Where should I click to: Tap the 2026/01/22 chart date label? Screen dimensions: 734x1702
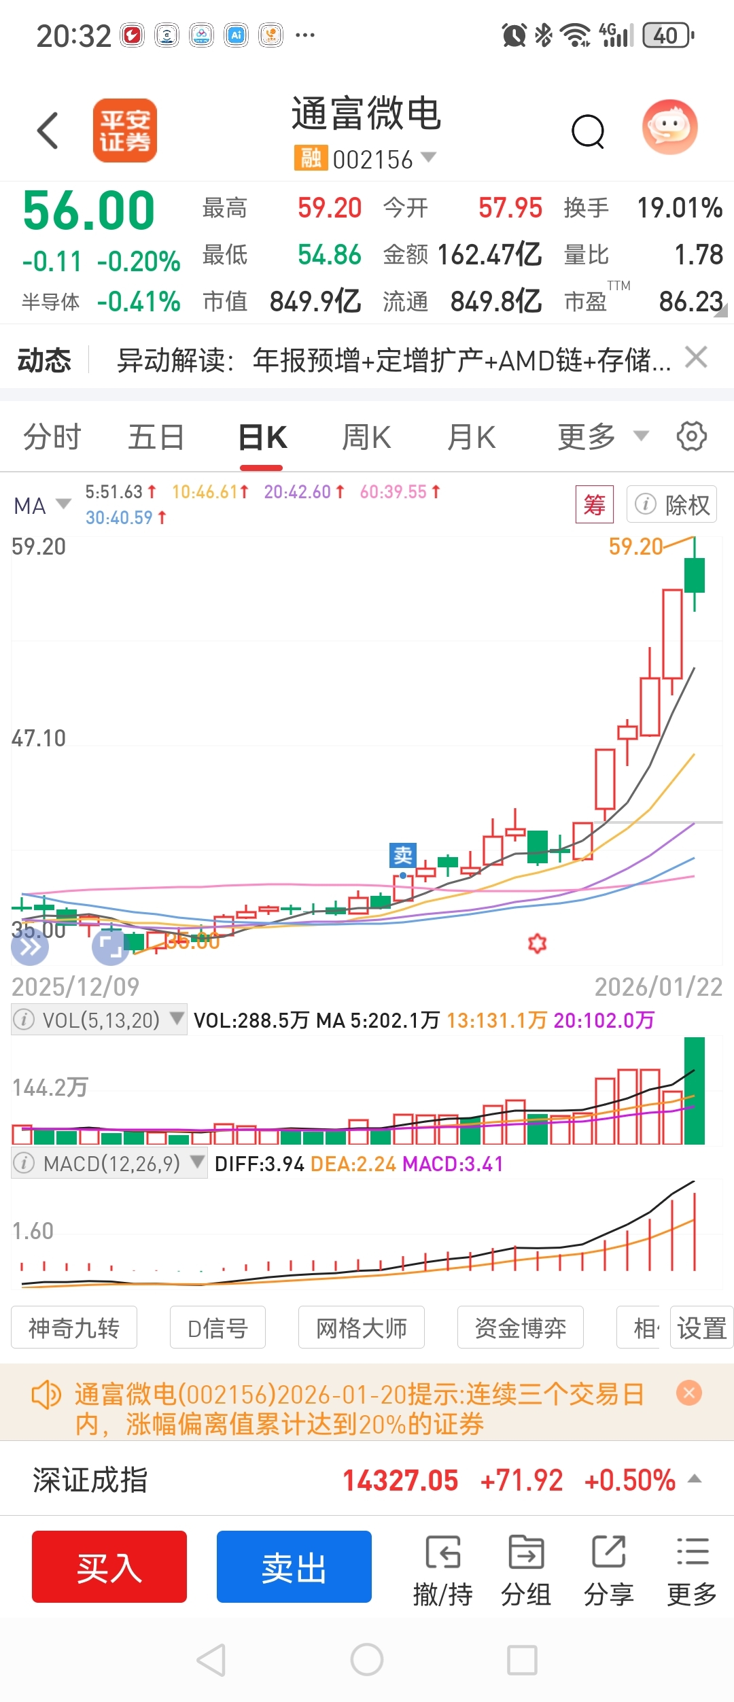[x=659, y=987]
